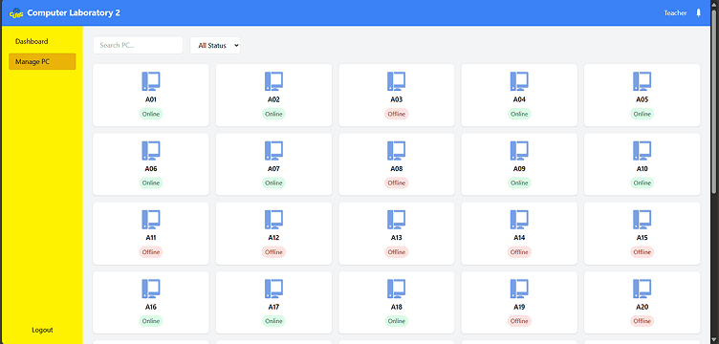Open the All Status filter dropdown
The image size is (719, 344).
215,45
